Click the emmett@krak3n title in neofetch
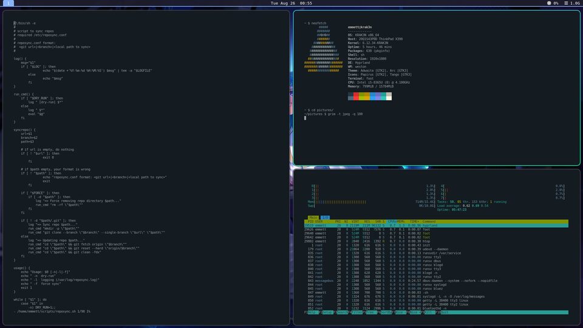The image size is (583, 328). coord(360,27)
